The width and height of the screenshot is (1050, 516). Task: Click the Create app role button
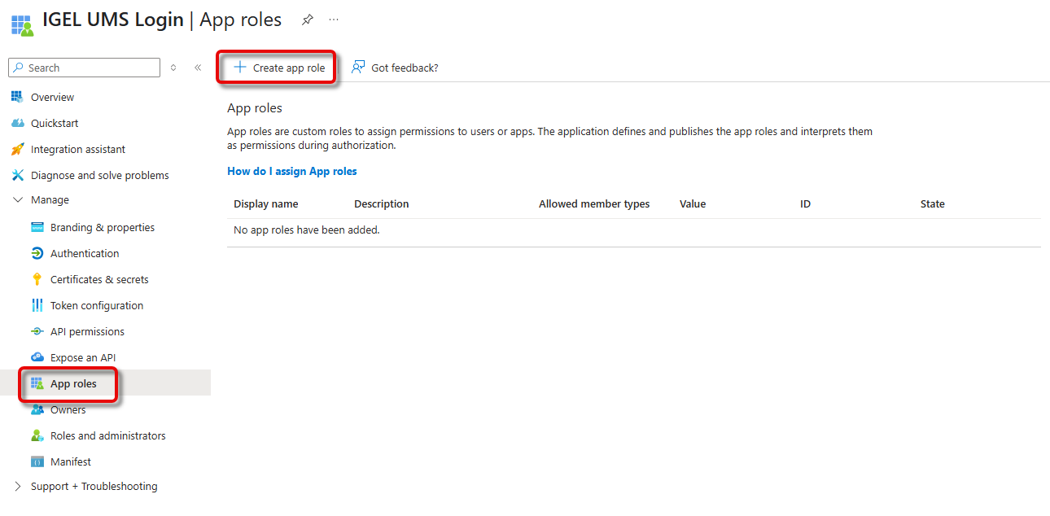[279, 68]
